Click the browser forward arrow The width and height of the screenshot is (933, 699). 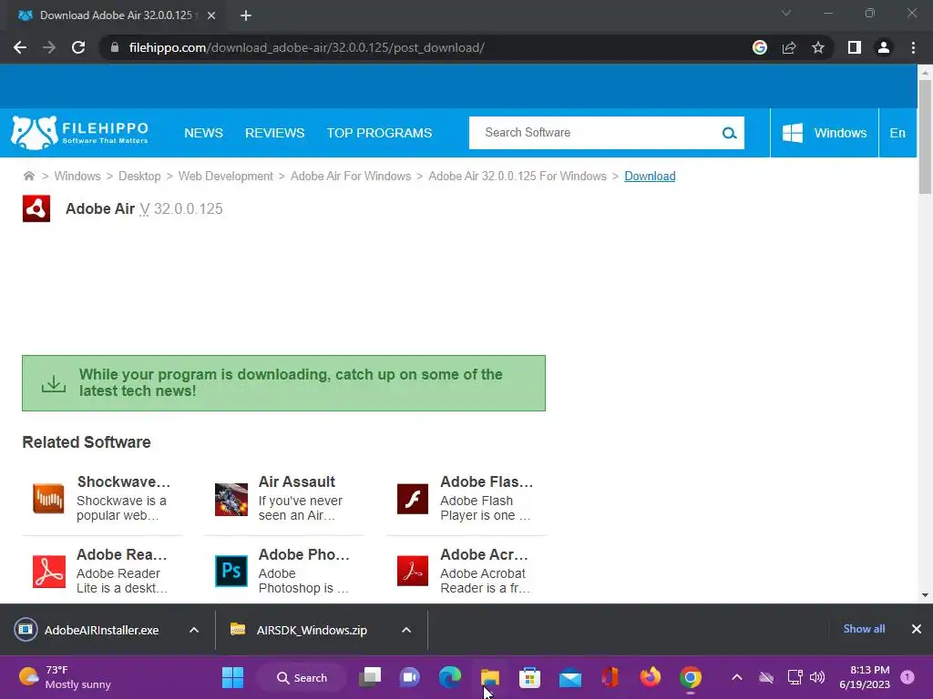pos(49,47)
